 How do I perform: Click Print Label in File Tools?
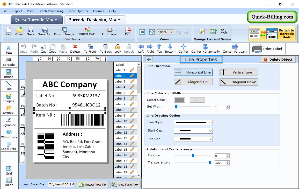[110, 31]
